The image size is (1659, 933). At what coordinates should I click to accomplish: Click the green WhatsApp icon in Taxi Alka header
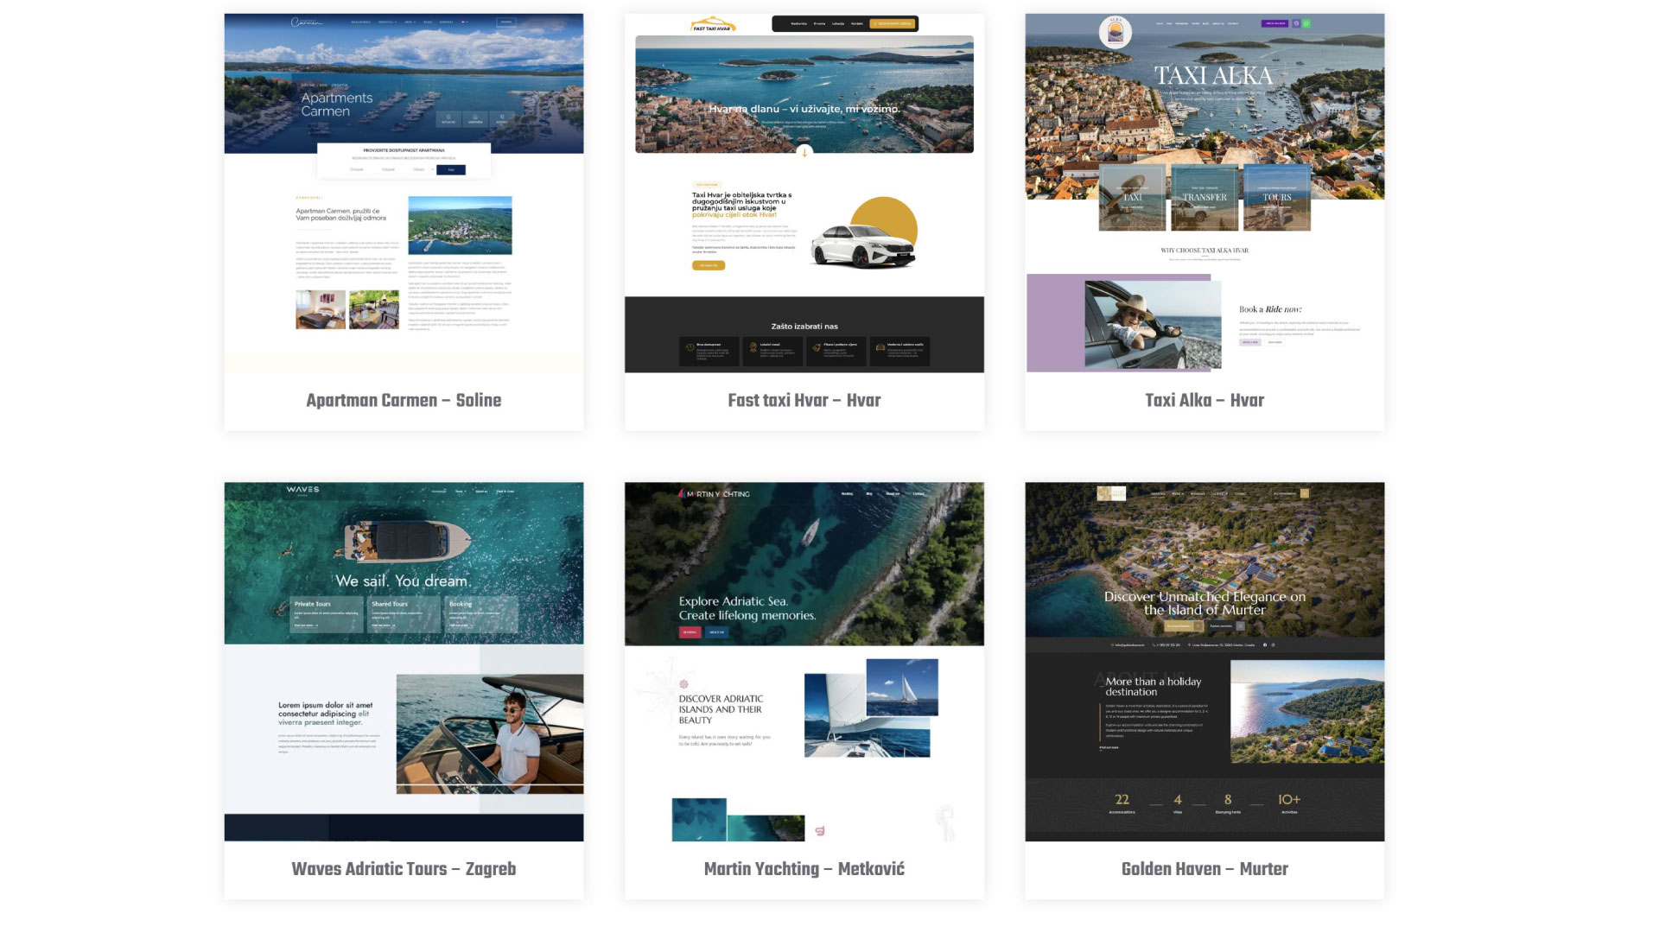(x=1306, y=23)
